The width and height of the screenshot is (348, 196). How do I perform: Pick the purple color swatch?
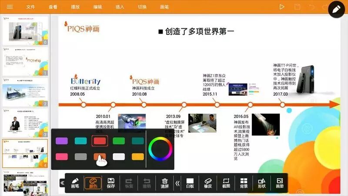pos(62,141)
